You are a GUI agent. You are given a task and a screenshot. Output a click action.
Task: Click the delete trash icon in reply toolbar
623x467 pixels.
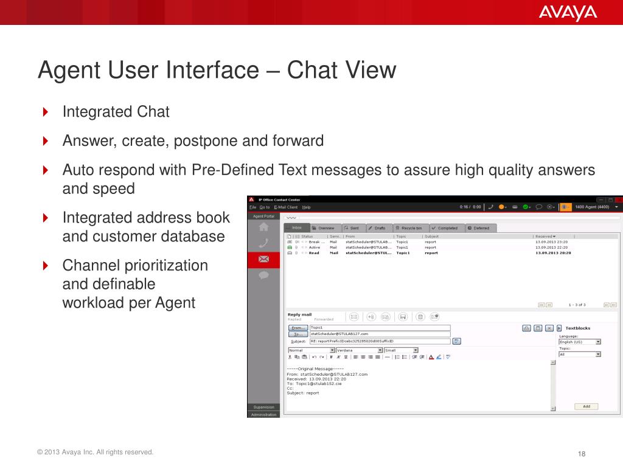coord(420,317)
